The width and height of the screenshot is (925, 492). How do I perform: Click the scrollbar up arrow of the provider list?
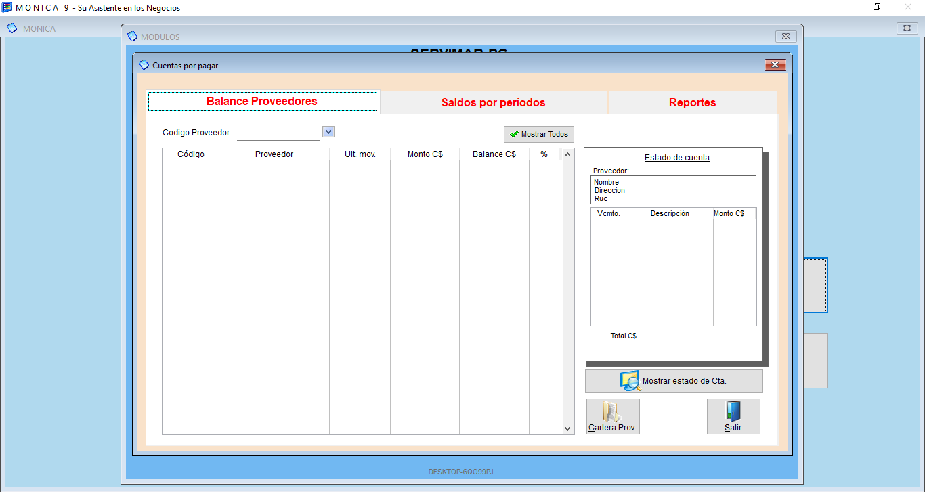567,154
